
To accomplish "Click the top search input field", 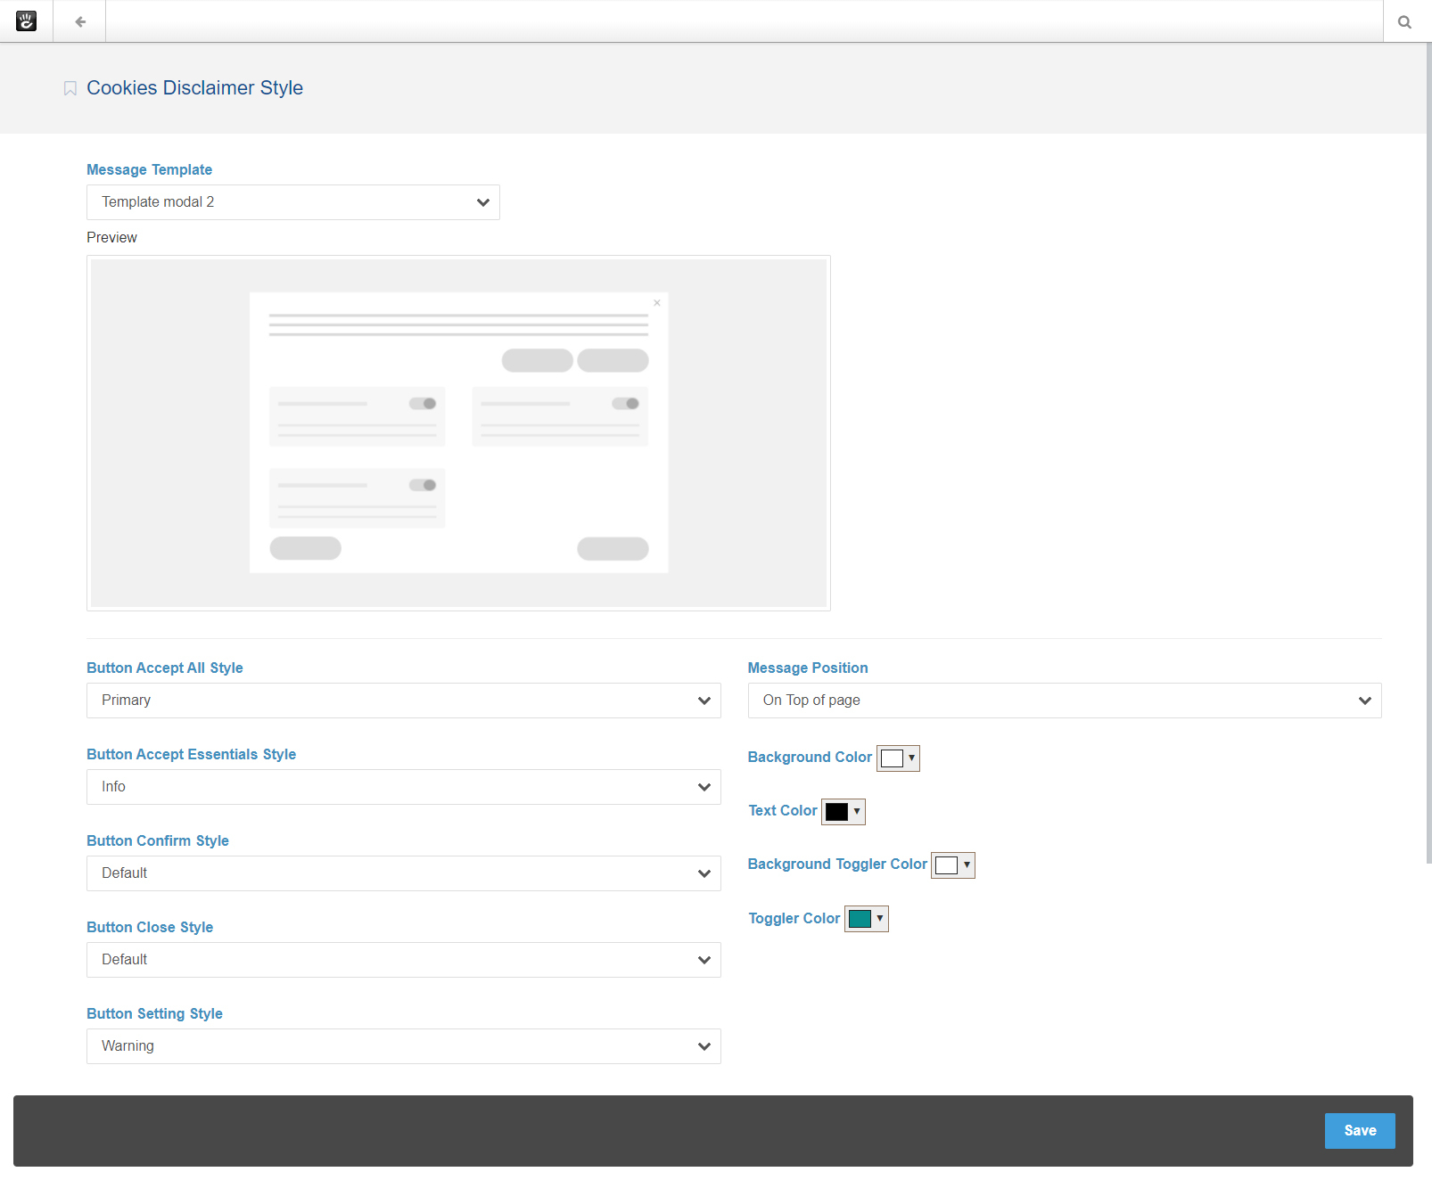I will [x=744, y=21].
